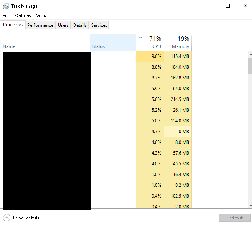
Task: Click the scrollbar down arrow
Action: [250, 205]
